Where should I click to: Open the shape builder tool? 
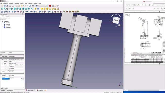[x=58, y=9]
